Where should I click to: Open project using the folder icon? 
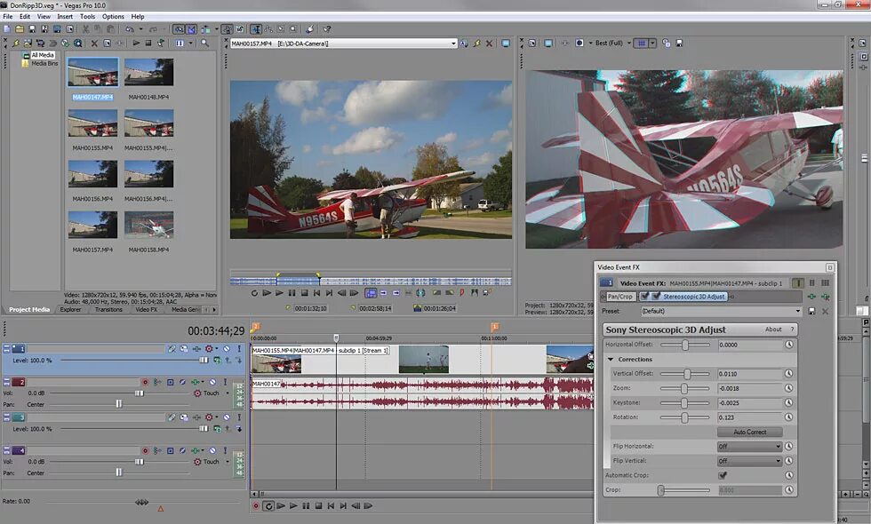coord(20,28)
